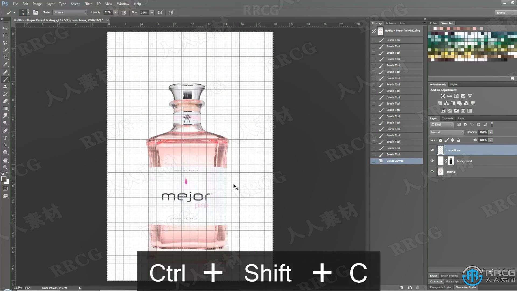This screenshot has width=517, height=291.
Task: Open the layer Opacity dropdown arrow
Action: [x=491, y=132]
